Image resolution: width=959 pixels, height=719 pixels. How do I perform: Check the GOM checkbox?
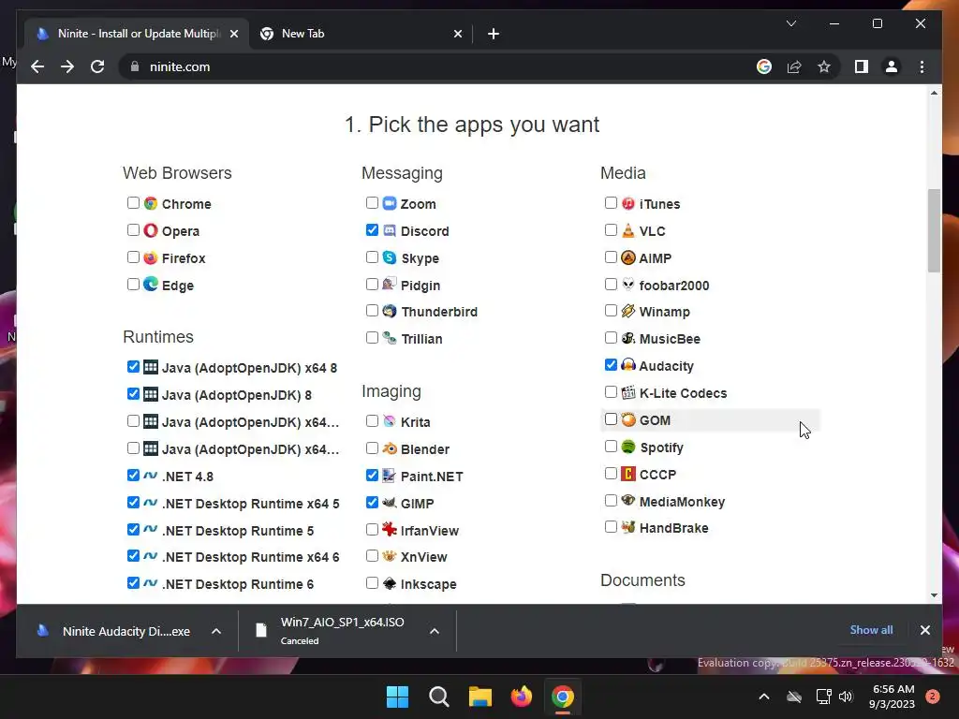(x=611, y=418)
